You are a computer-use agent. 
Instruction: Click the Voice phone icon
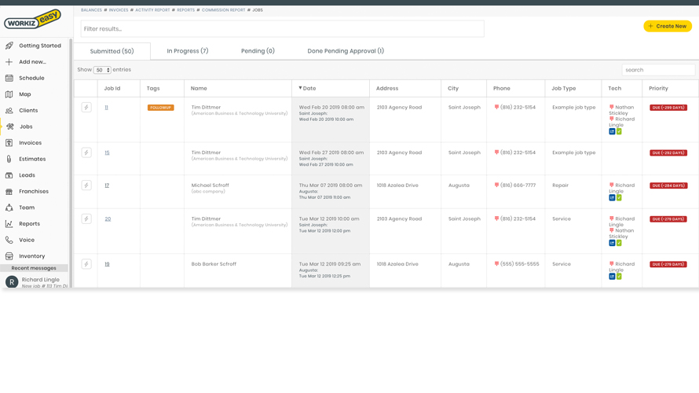[9, 240]
